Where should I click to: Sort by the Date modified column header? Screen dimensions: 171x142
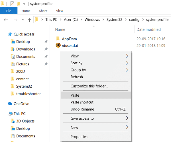click(148, 29)
